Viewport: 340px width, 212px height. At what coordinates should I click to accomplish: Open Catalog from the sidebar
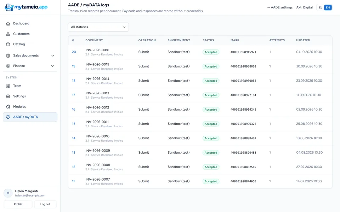point(30,45)
